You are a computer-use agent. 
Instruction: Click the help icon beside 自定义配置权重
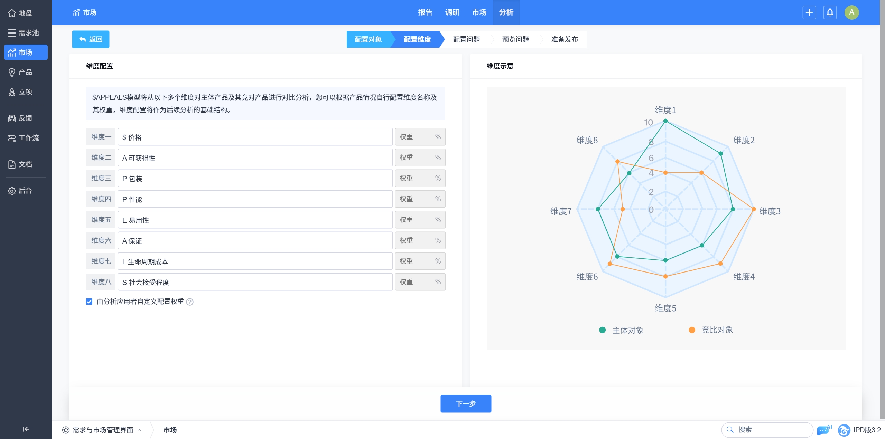[190, 302]
